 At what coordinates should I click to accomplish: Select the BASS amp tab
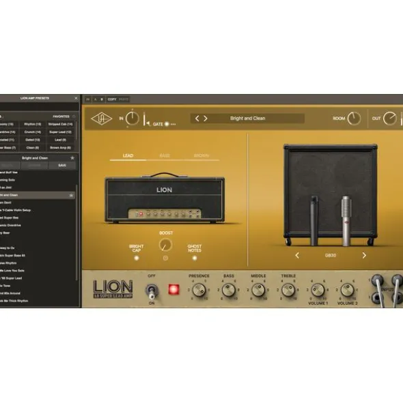coord(165,155)
